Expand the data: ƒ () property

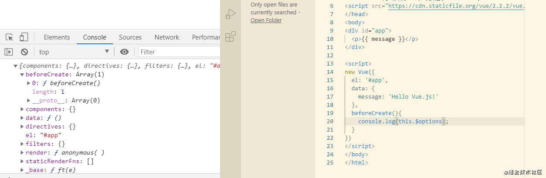(x=22, y=118)
